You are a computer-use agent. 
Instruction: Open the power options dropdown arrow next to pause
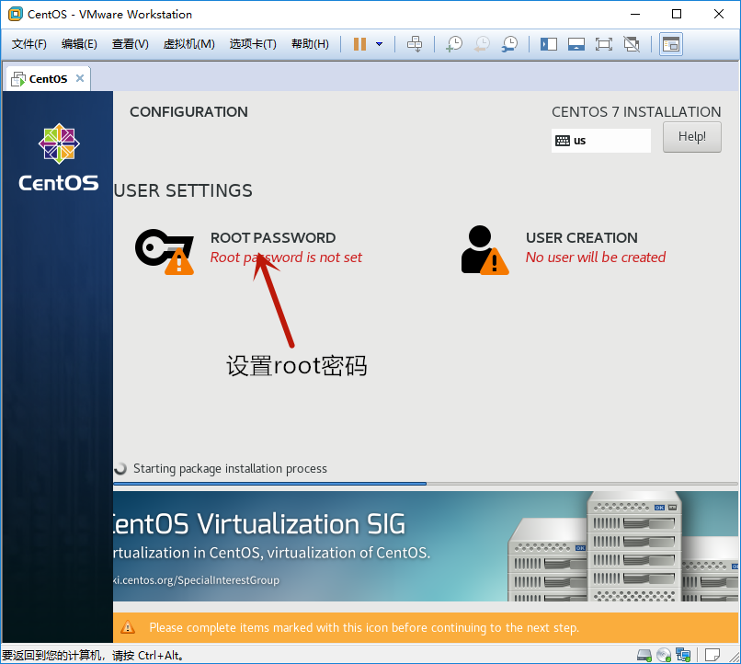(x=379, y=44)
